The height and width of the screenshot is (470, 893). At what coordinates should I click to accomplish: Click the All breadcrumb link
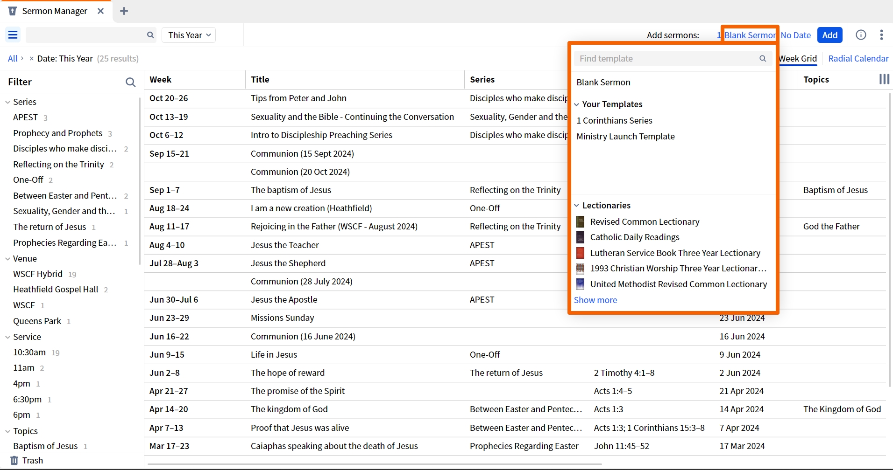(x=13, y=59)
